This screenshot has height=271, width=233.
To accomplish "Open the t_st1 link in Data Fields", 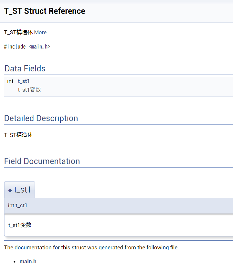I will tap(24, 81).
